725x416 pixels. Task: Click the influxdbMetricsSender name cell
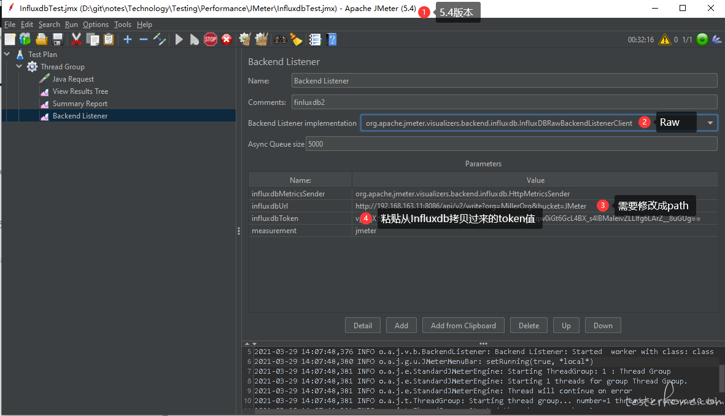[x=300, y=194]
